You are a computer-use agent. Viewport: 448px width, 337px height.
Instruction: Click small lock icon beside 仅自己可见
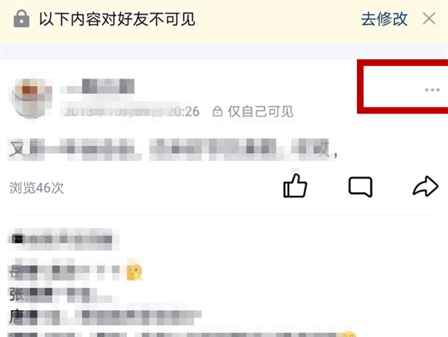217,111
